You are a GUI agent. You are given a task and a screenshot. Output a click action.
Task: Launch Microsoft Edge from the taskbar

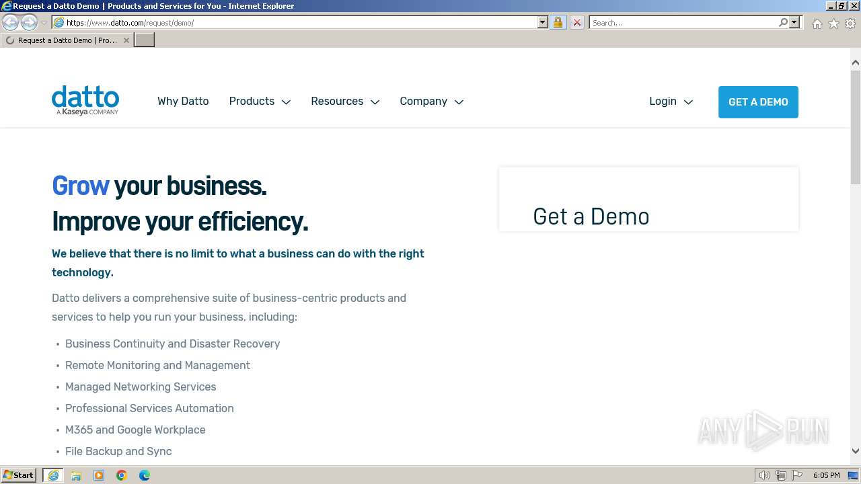[x=145, y=475]
